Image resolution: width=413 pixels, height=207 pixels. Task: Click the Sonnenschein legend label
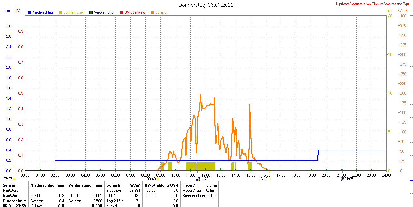click(74, 12)
